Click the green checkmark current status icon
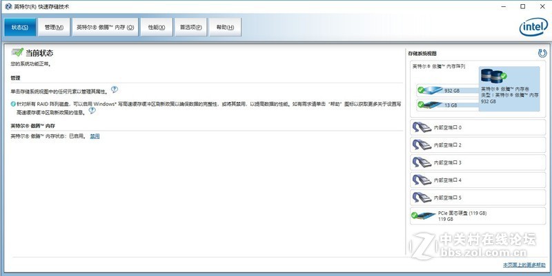The image size is (552, 276). (x=17, y=53)
